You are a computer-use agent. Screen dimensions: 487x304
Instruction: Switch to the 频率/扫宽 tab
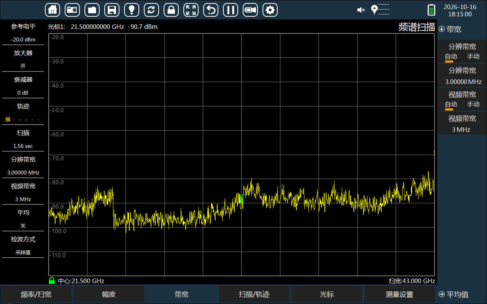pos(36,294)
